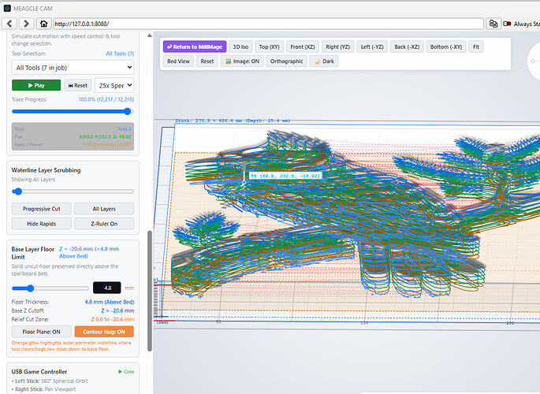Switch to Back (-XZ) view
The height and width of the screenshot is (394, 540).
coord(407,46)
